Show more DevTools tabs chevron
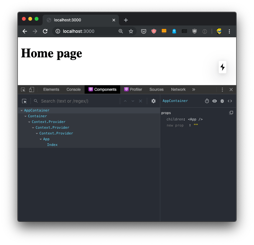 [194, 90]
